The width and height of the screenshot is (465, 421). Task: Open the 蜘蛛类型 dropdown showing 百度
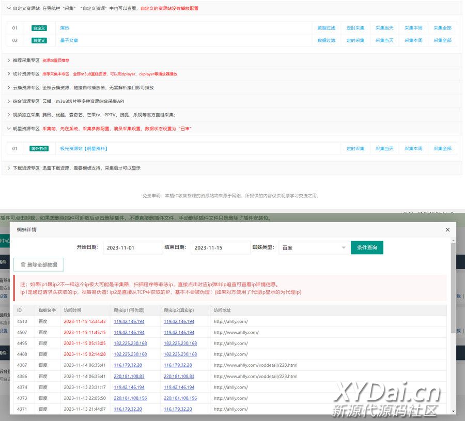313,248
